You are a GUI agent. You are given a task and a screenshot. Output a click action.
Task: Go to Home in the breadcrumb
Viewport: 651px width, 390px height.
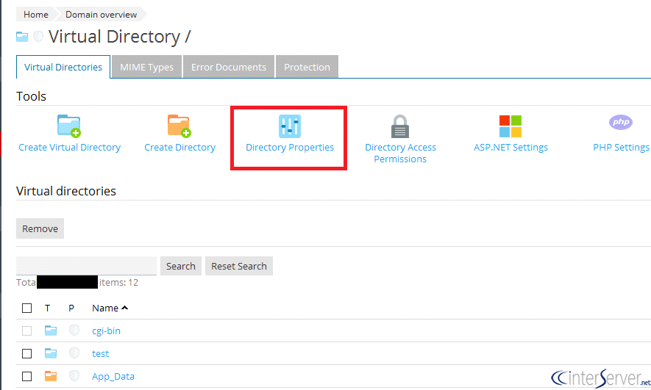coord(36,15)
